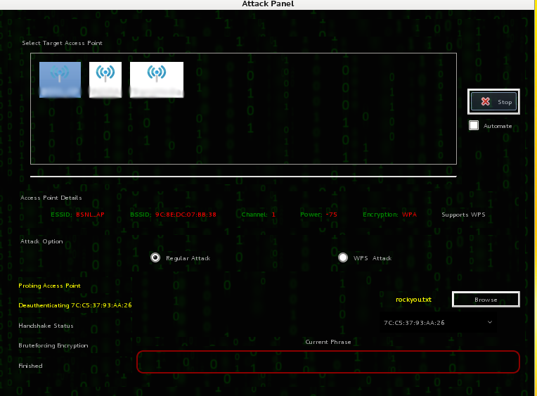The image size is (537, 396).
Task: Click the Select Target Access Point heading
Action: coord(62,43)
